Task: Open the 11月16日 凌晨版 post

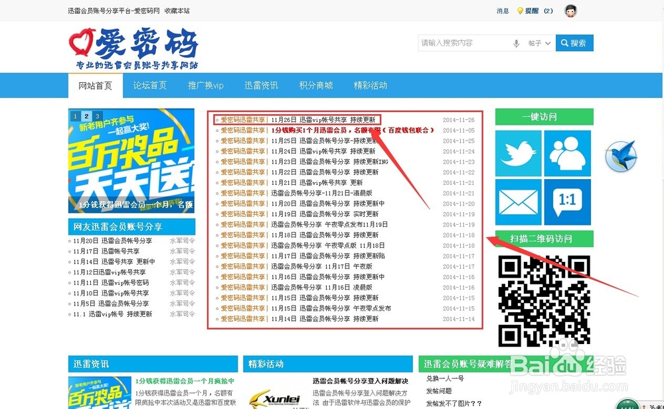Action: tap(321, 287)
